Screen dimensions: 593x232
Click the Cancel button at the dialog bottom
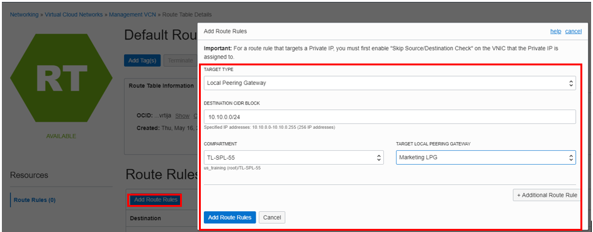click(x=272, y=218)
